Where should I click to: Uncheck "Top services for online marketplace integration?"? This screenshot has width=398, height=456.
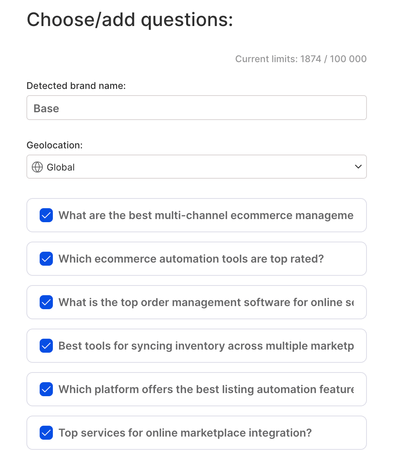click(x=46, y=433)
